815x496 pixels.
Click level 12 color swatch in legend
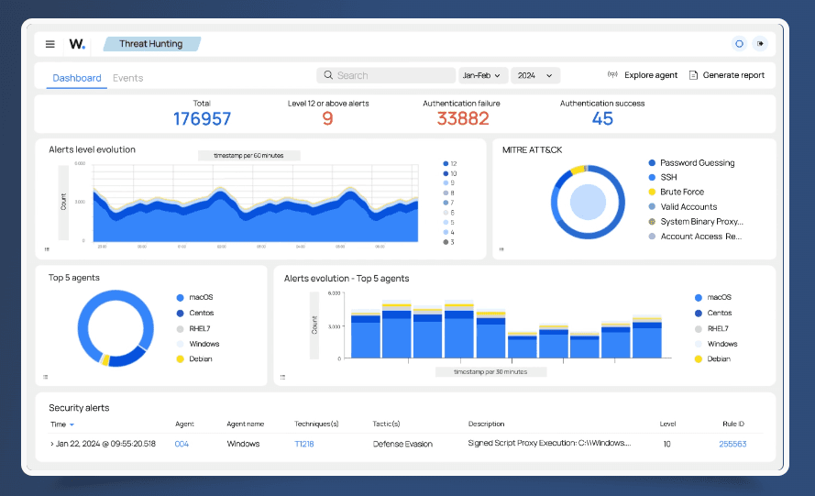(446, 163)
